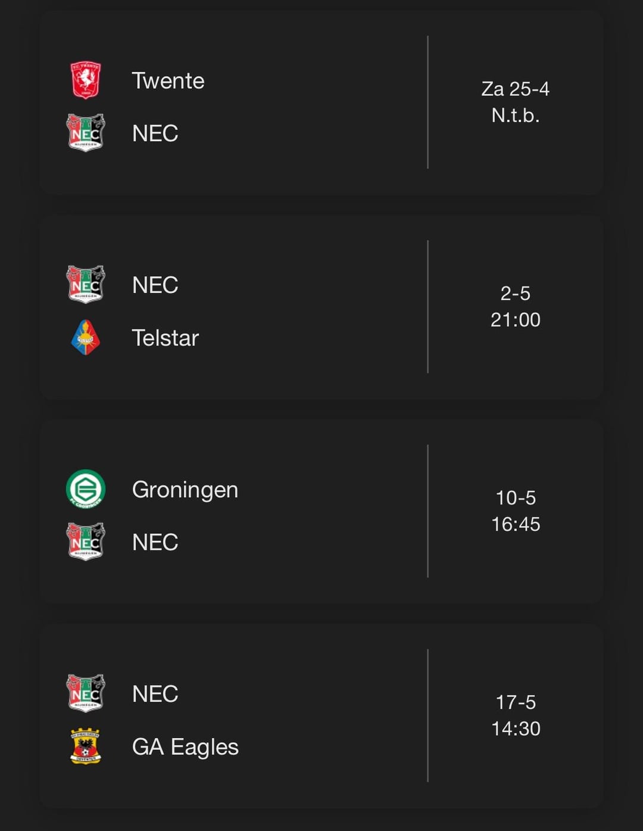Image resolution: width=643 pixels, height=831 pixels.
Task: Click the NEC logo above Telstar
Action: pos(85,285)
